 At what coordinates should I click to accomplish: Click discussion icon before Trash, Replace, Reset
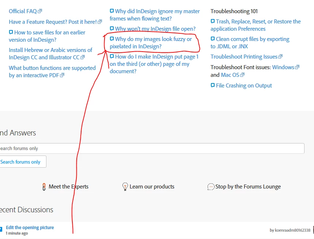(x=213, y=21)
